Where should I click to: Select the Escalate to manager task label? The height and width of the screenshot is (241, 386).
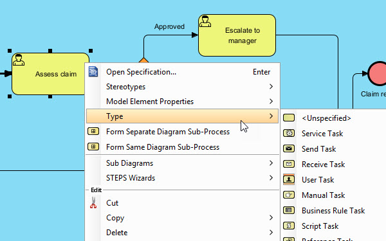[x=243, y=35]
